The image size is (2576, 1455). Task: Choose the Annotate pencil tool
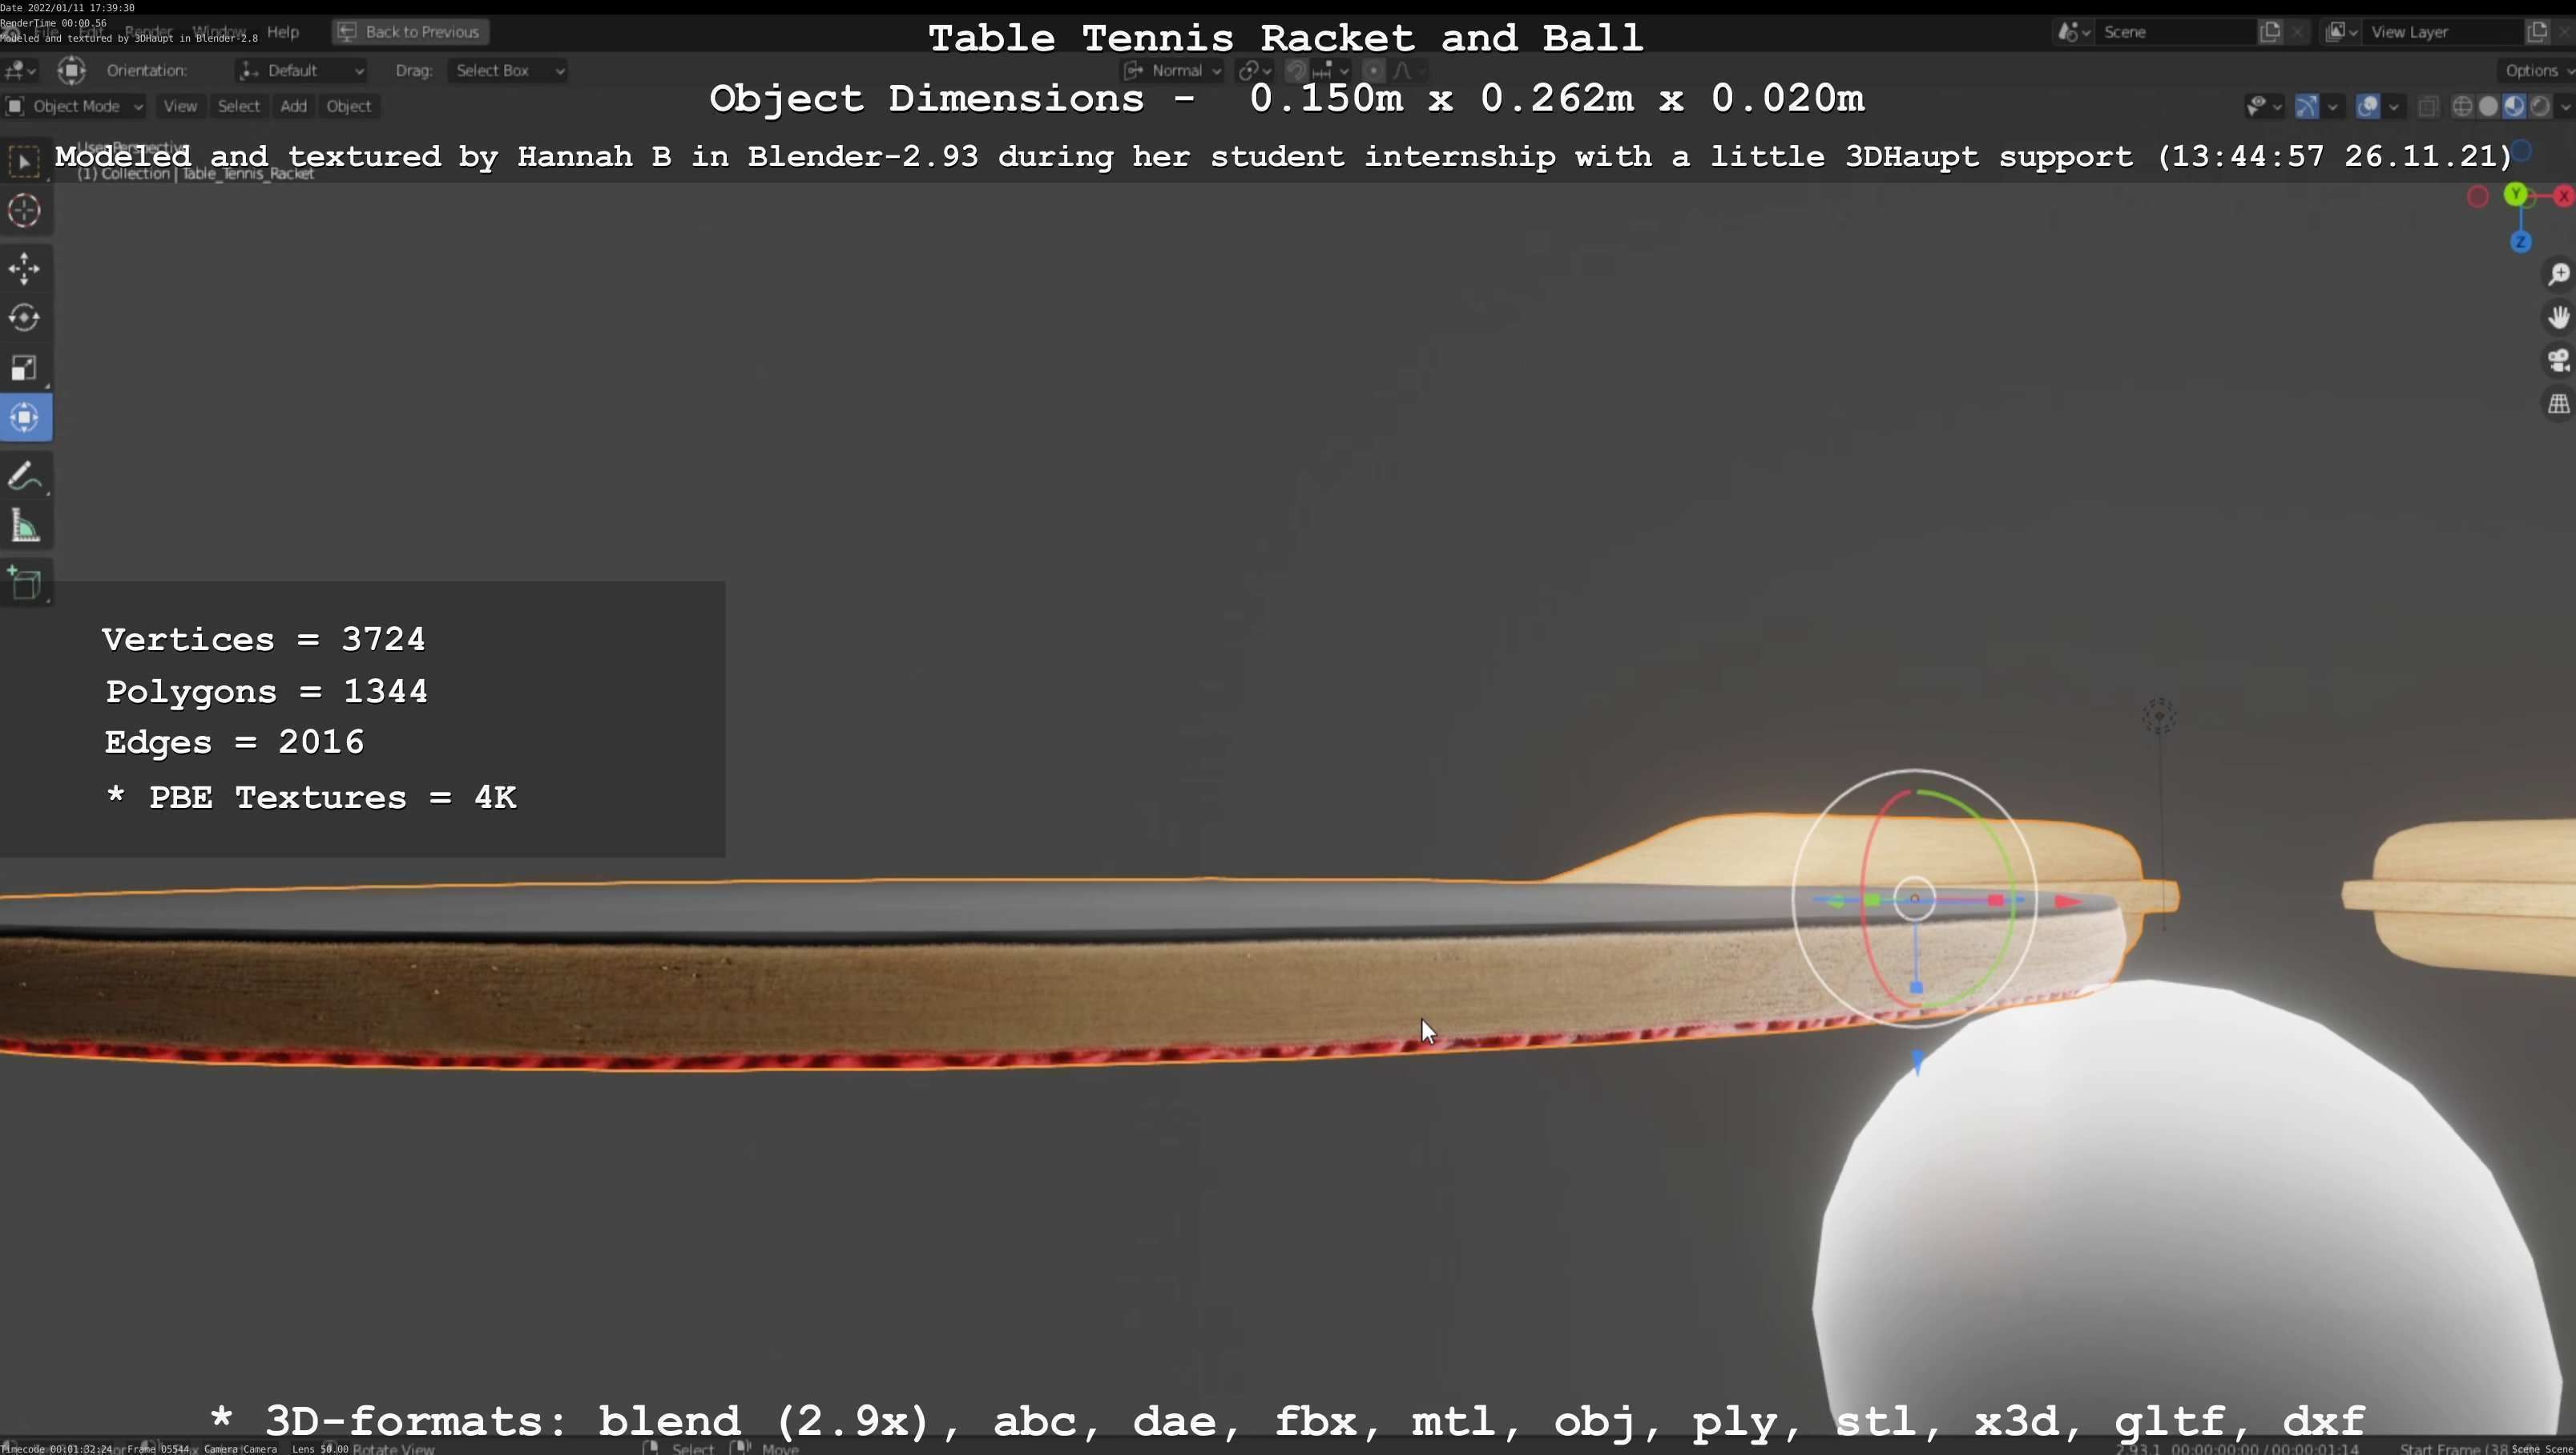coord(25,476)
